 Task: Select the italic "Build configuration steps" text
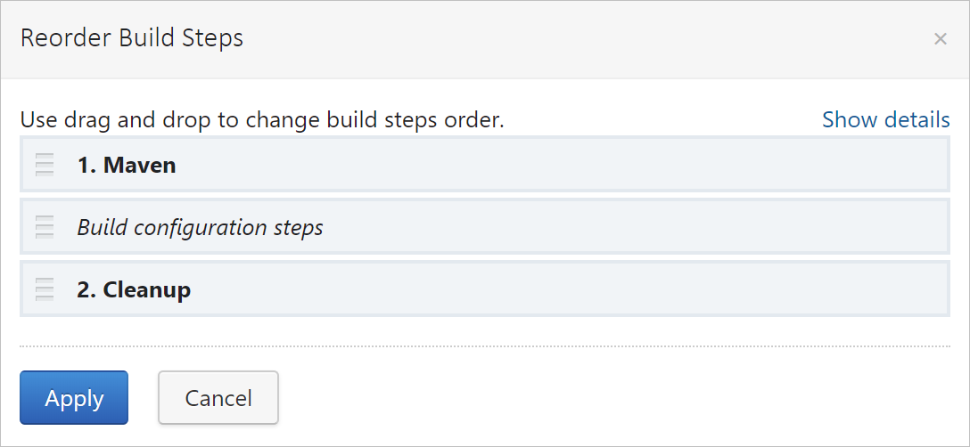pos(200,227)
